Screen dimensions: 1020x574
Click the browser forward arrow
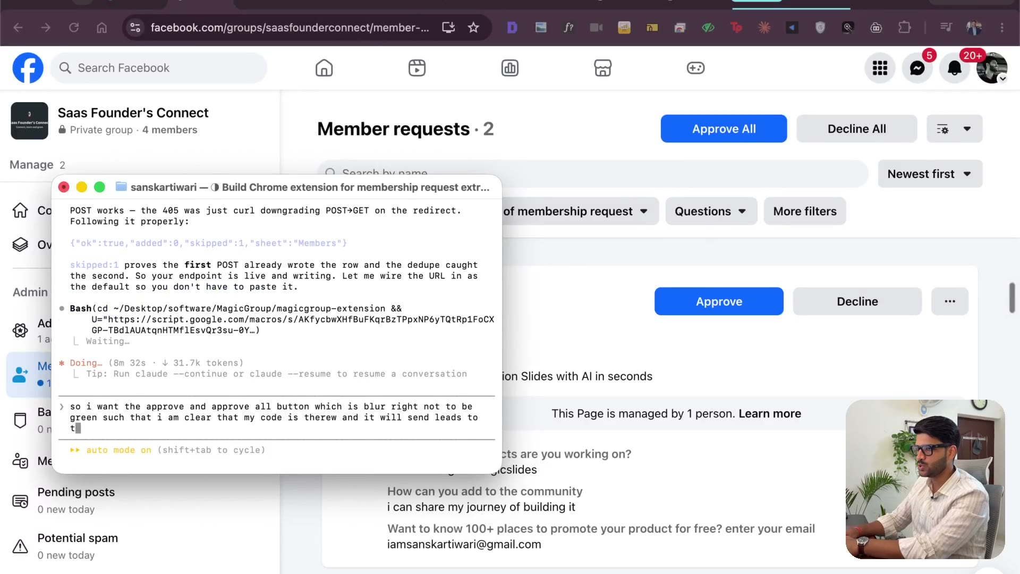(46, 28)
